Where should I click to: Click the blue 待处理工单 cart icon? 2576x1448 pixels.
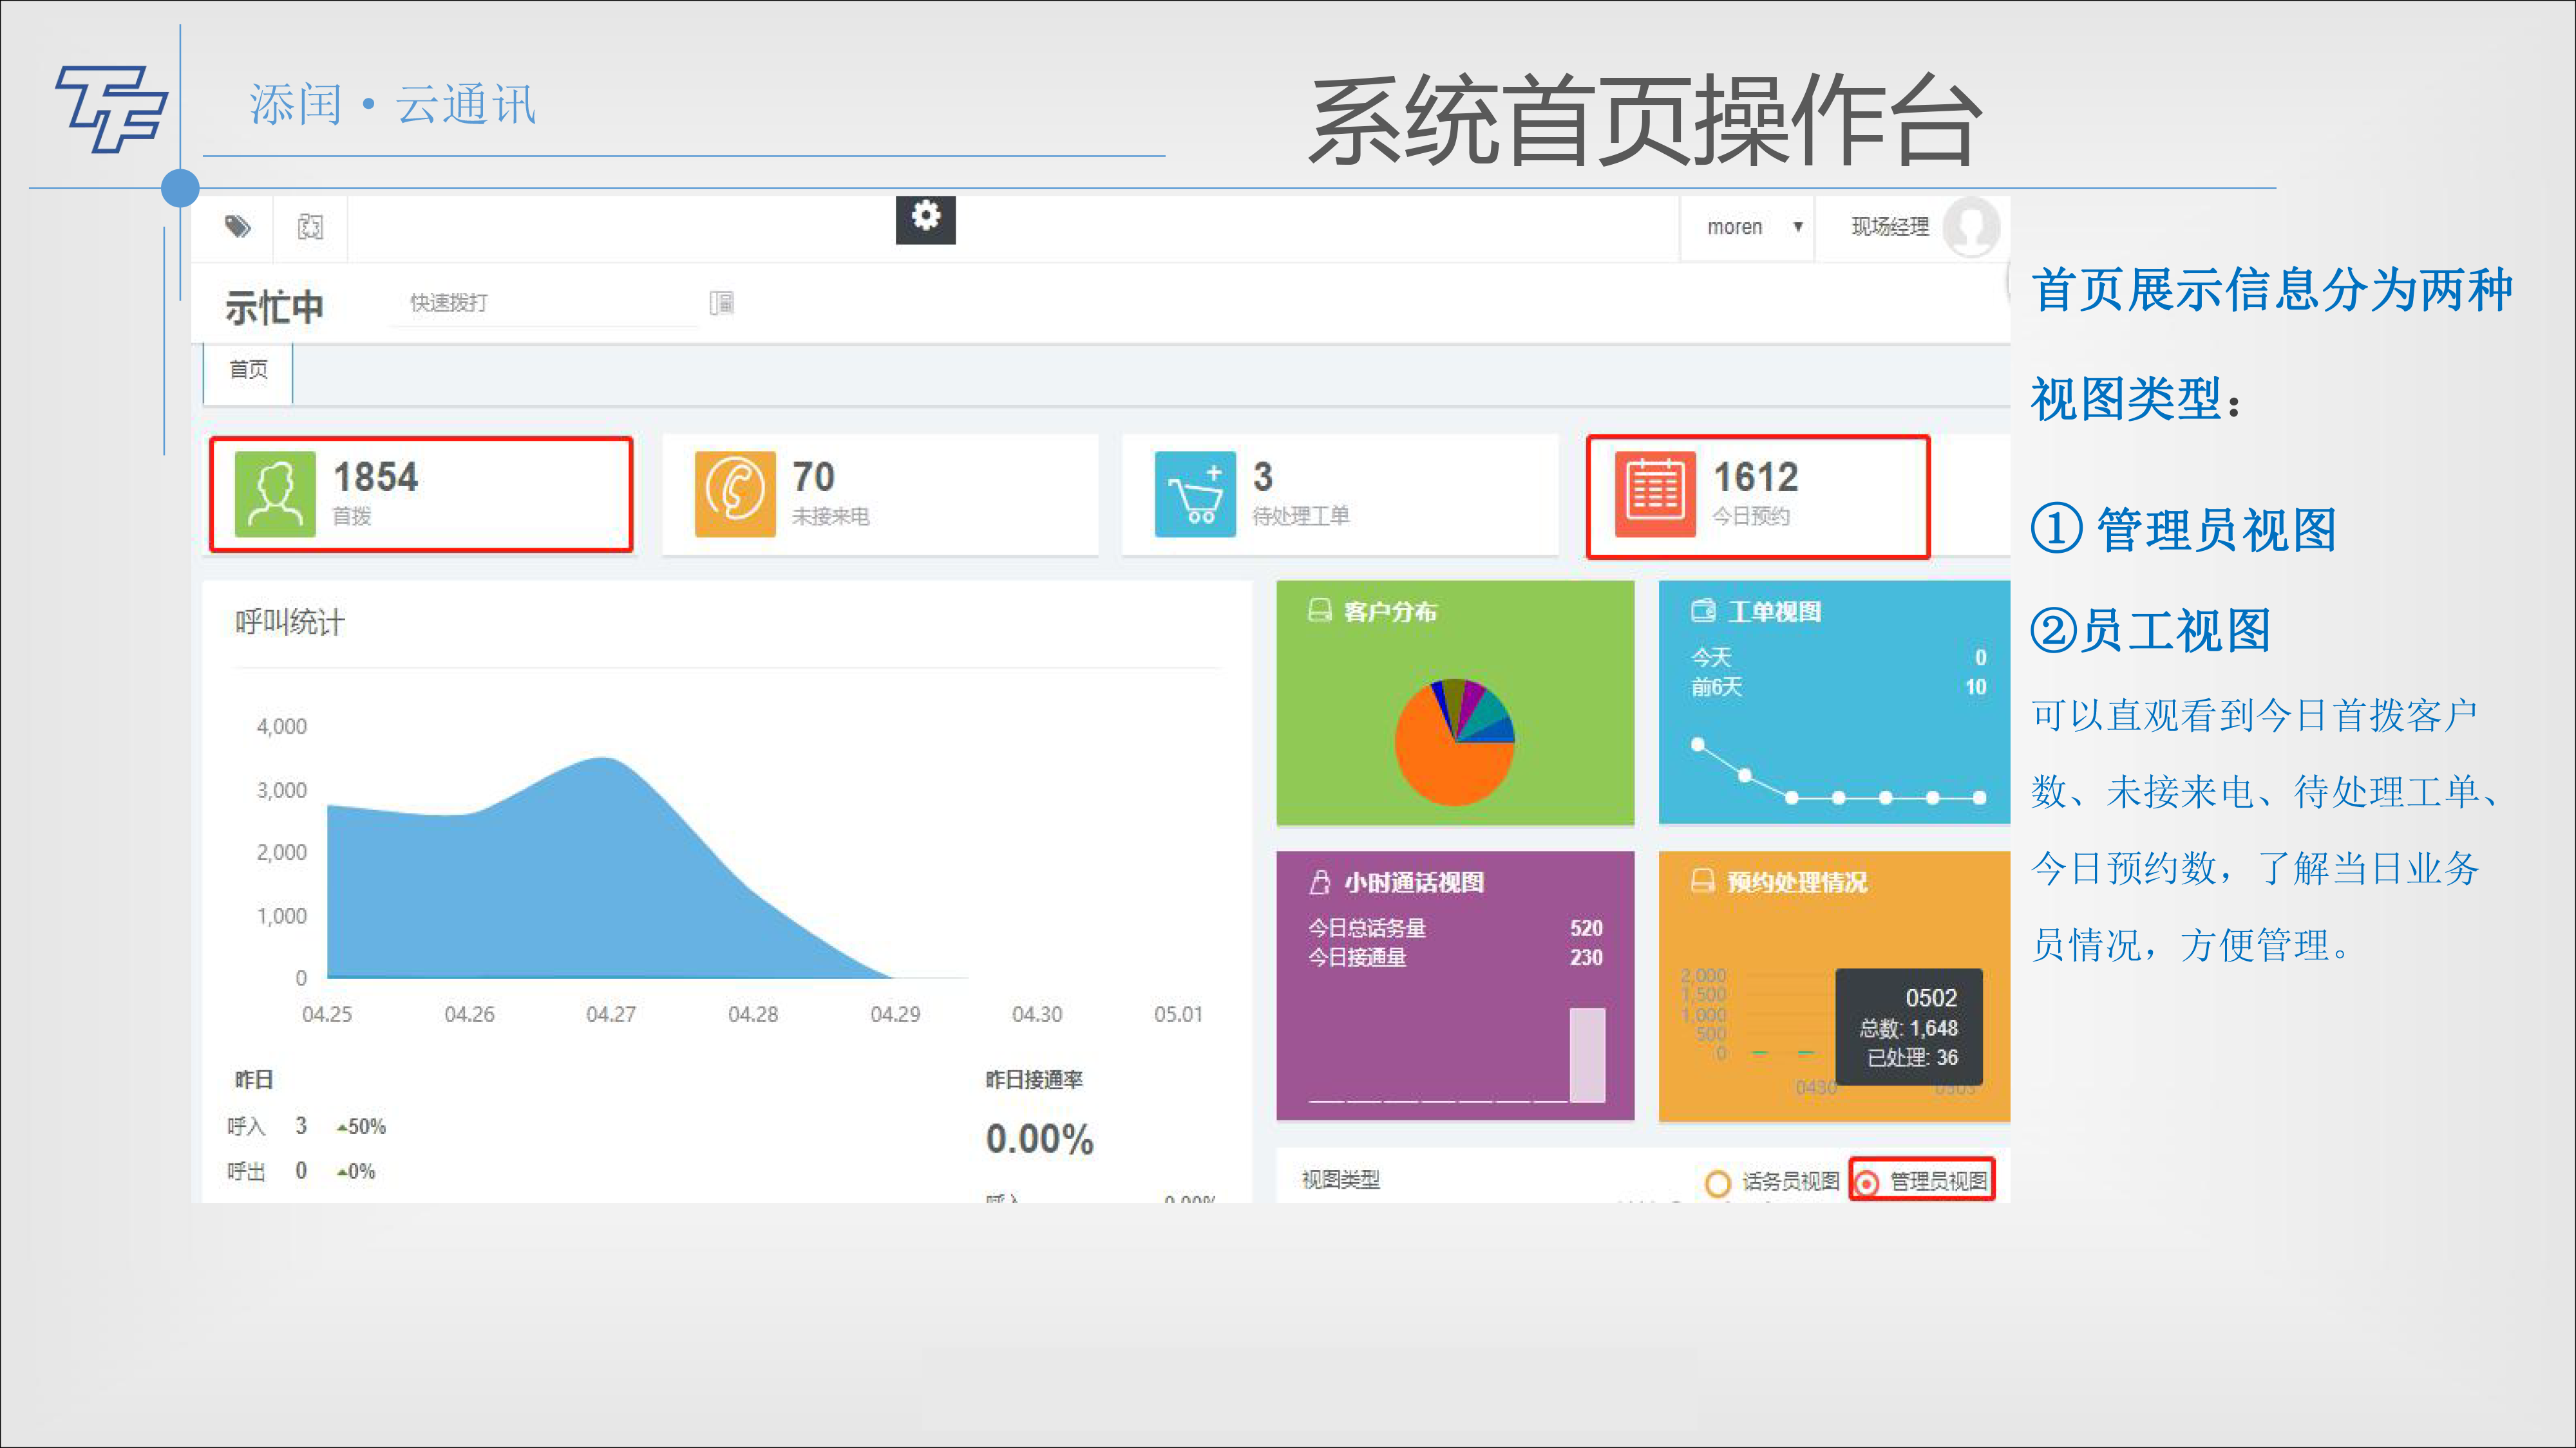(x=1195, y=494)
